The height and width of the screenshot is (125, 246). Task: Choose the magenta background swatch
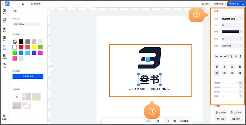(40, 53)
